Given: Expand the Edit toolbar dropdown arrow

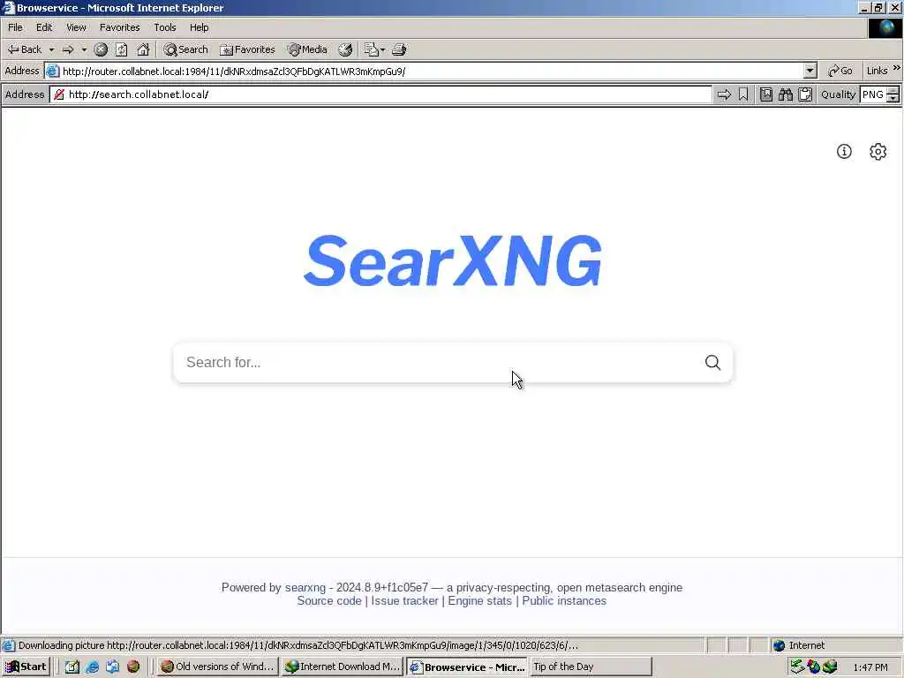Looking at the screenshot, I should click(383, 49).
